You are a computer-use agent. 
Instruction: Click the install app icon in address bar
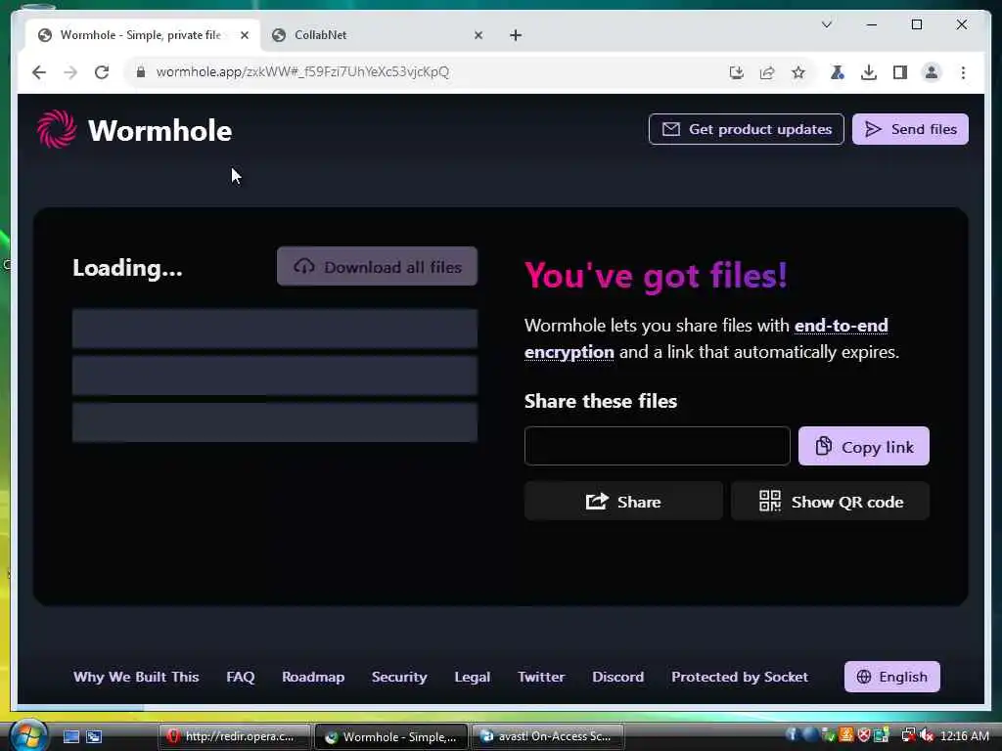coord(736,72)
